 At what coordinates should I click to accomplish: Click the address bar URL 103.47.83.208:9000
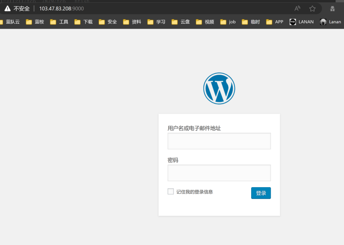click(x=61, y=9)
